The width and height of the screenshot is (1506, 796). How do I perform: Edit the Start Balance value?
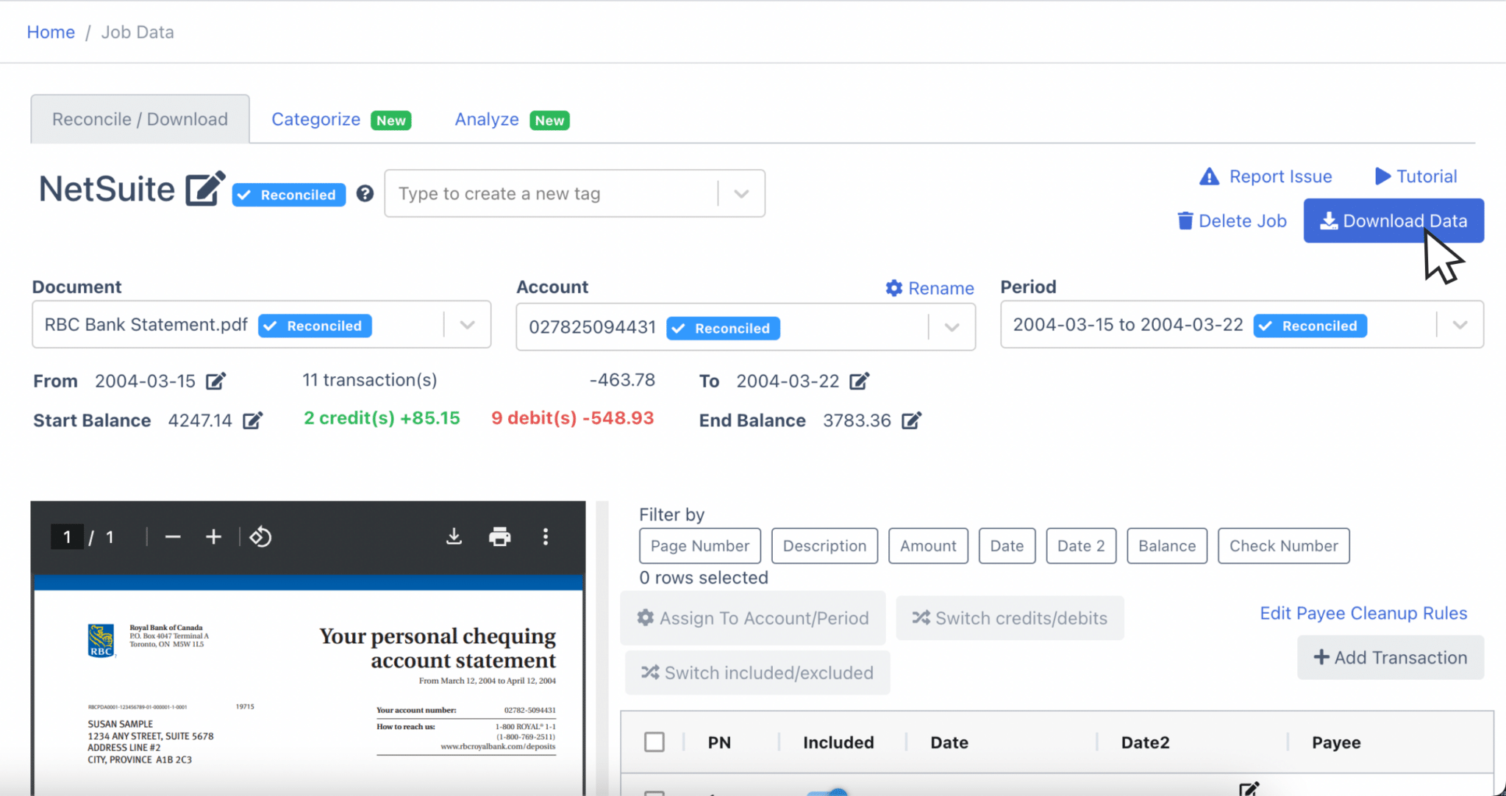coord(253,420)
